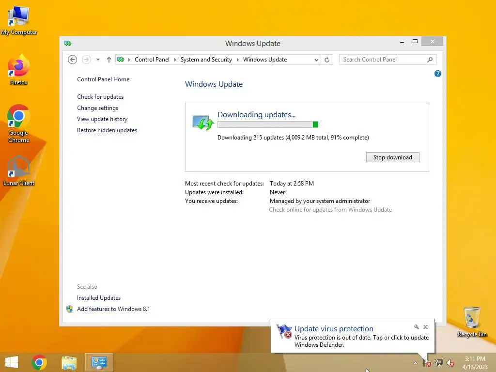
Task: Click the shield icon beside Add features
Action: click(x=70, y=309)
